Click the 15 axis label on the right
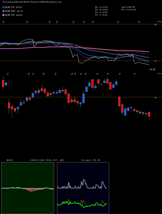 click(155, 61)
